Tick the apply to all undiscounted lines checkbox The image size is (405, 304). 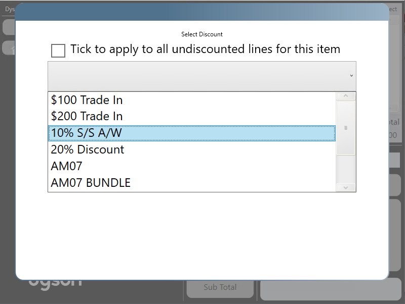point(58,50)
